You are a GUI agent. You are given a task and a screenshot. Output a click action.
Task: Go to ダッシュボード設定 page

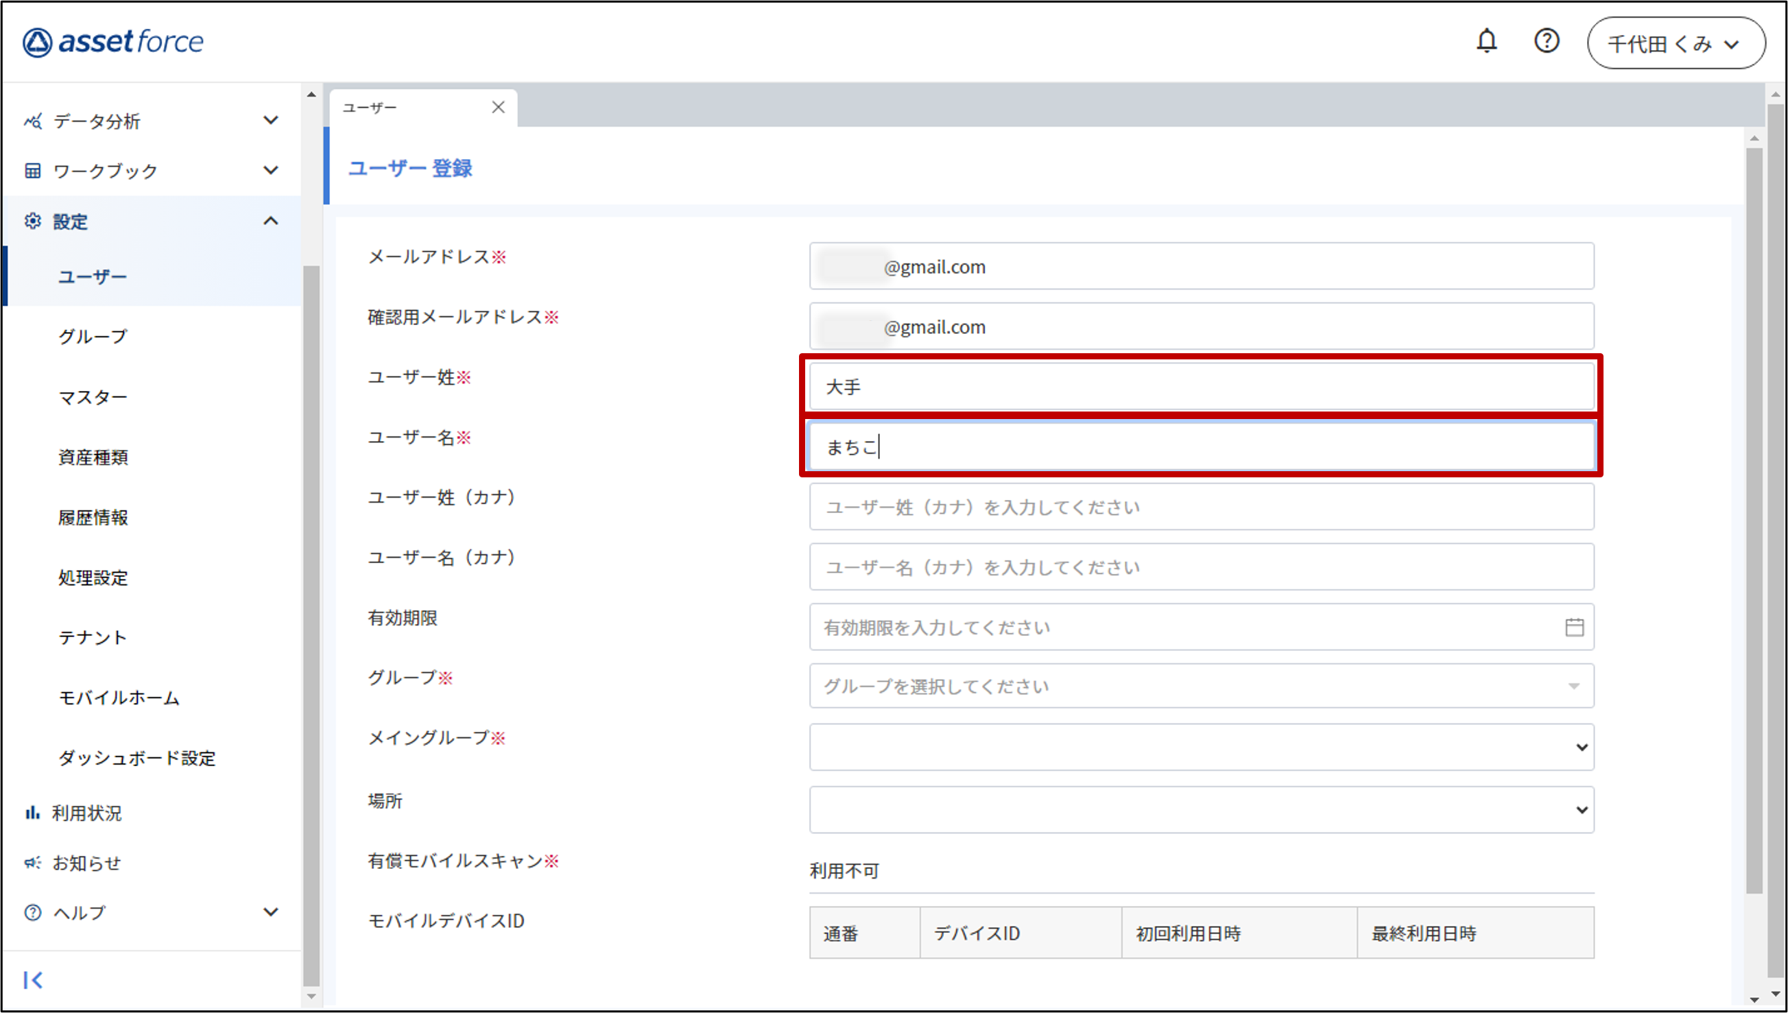pyautogui.click(x=136, y=758)
